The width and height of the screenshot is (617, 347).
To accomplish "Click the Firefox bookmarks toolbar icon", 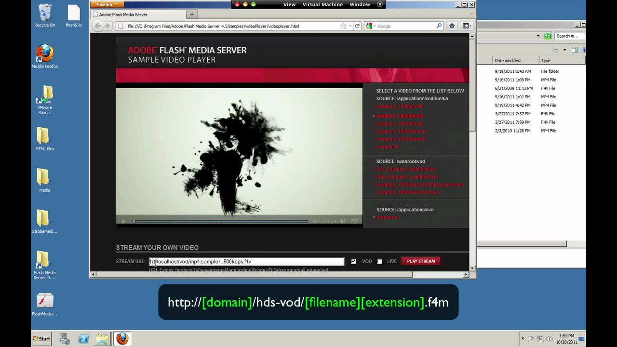I will pos(466,26).
